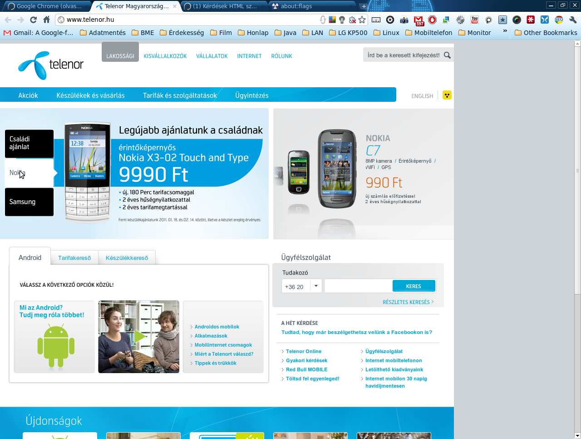The width and height of the screenshot is (581, 439).
Task: Open the Mi az Android green robot tile
Action: point(54,337)
